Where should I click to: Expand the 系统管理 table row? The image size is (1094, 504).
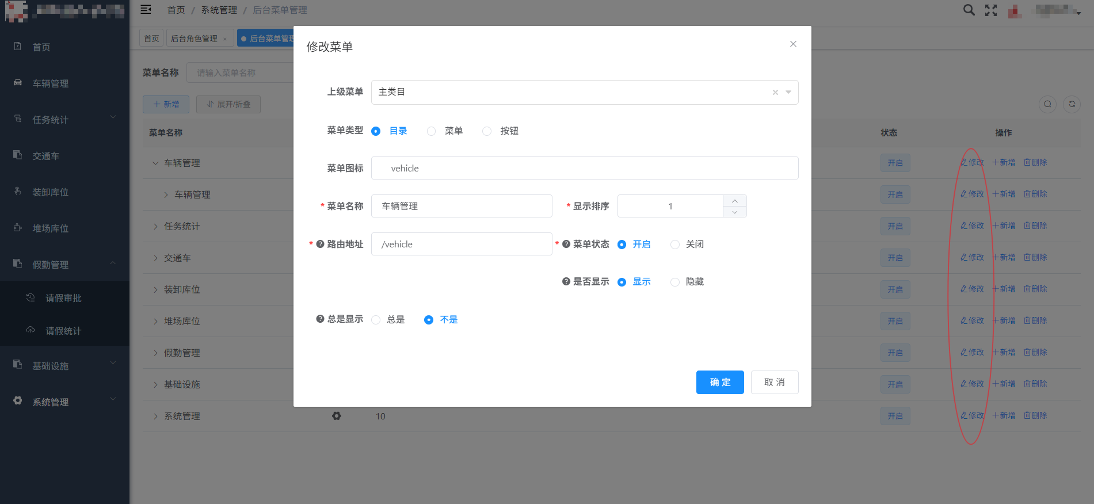[155, 416]
